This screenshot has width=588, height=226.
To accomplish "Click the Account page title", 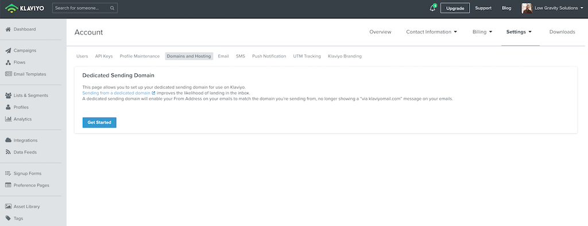I will [88, 32].
